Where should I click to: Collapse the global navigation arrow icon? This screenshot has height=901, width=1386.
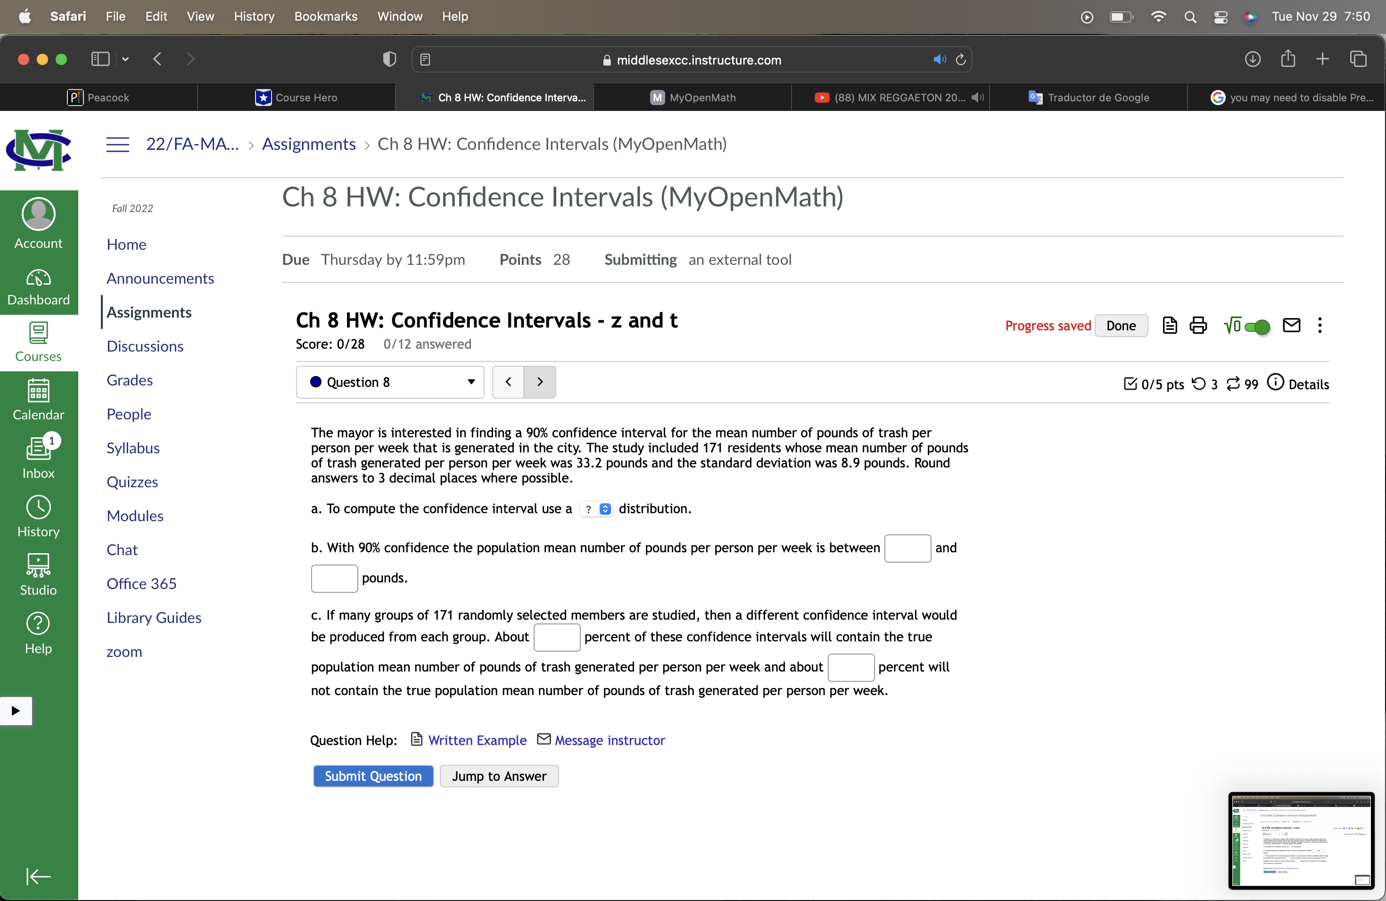coord(39,876)
